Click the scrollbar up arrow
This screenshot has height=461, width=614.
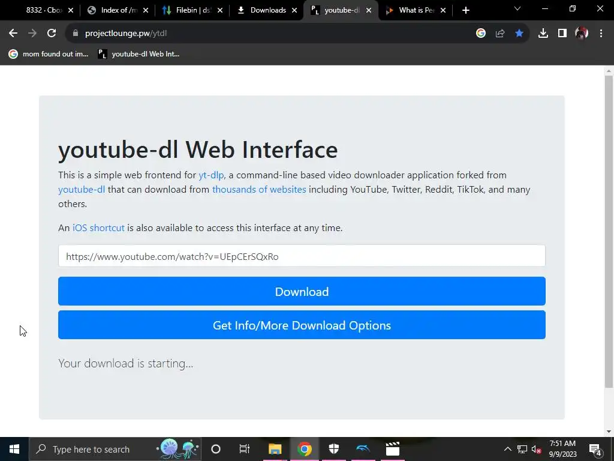click(x=609, y=71)
